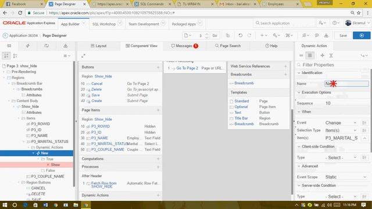Open the Ekramul user account menu
Screen dimensions: 372x209
coord(357,23)
